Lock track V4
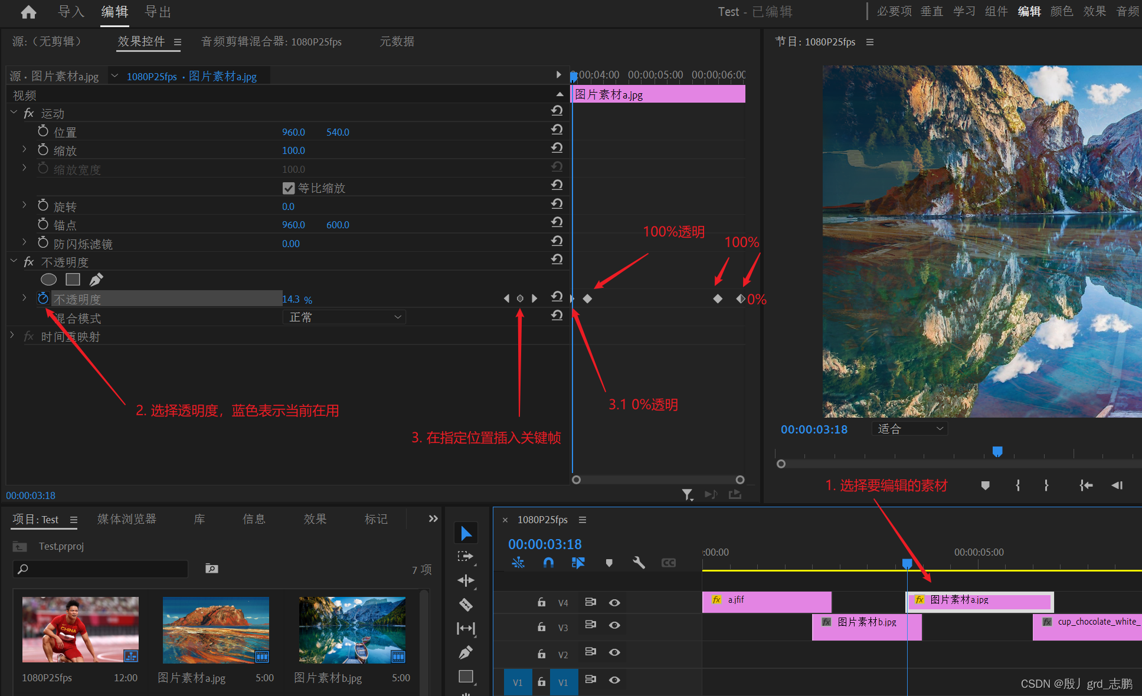 (541, 602)
